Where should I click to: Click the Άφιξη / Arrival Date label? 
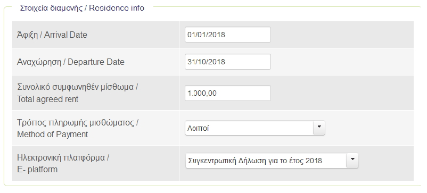tap(52, 35)
